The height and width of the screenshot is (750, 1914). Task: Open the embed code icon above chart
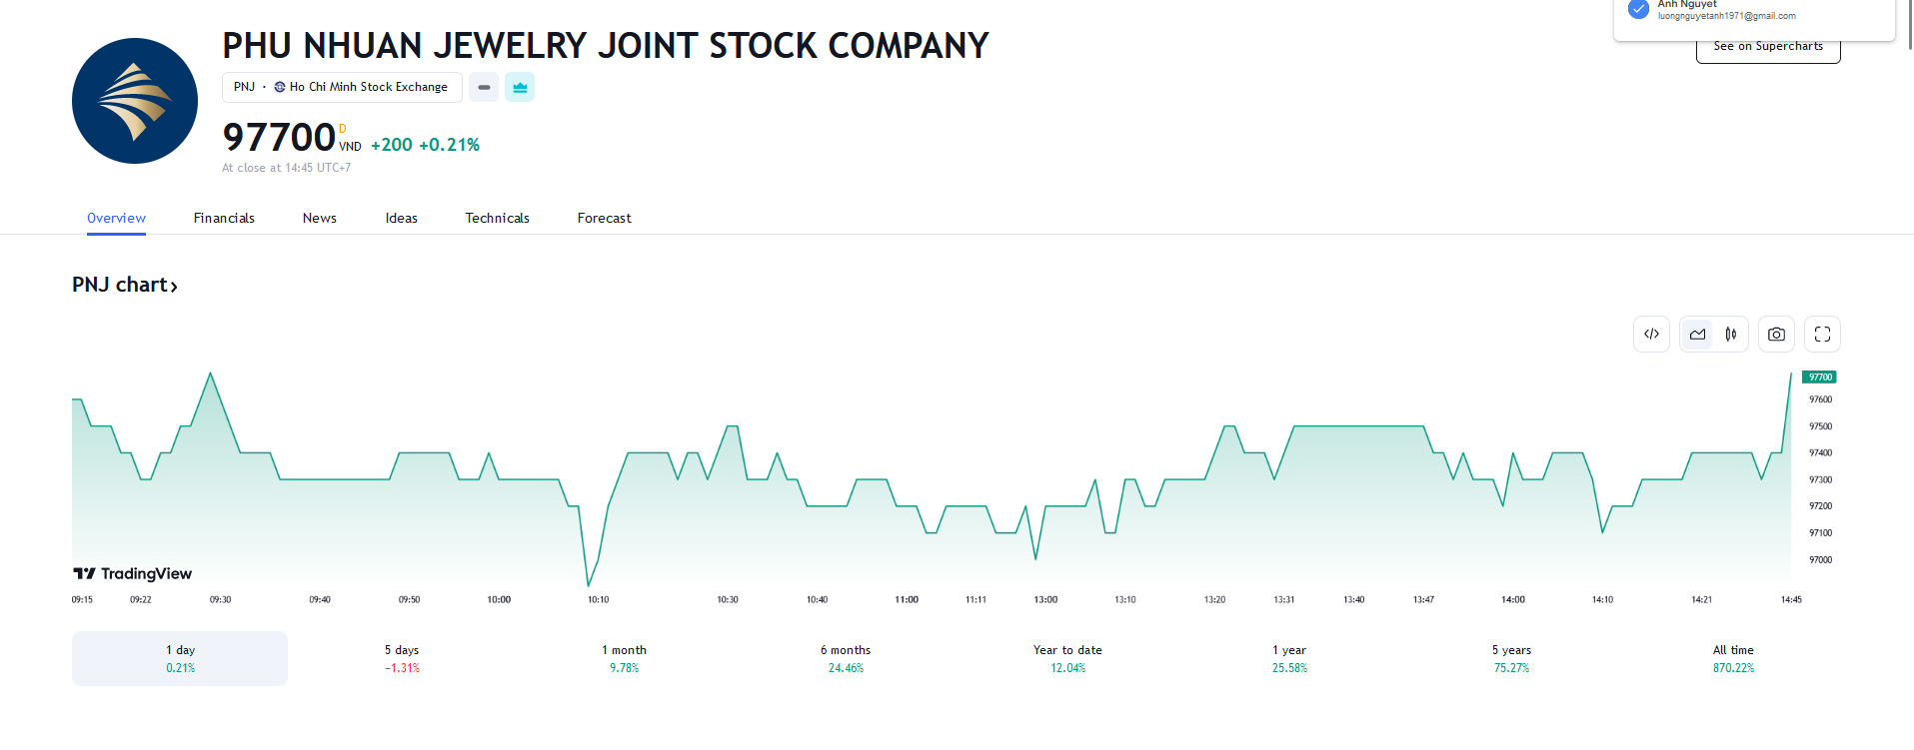(1651, 335)
